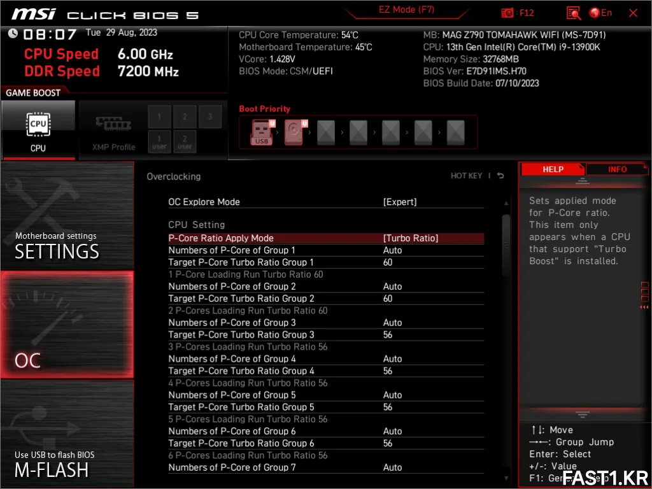Click the HOT KEY label
The width and height of the screenshot is (652, 489).
466,176
